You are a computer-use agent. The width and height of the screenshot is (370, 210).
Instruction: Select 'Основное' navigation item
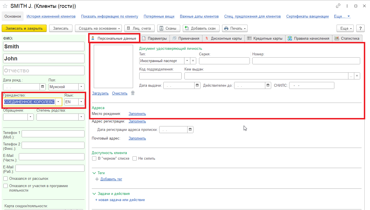click(x=13, y=16)
